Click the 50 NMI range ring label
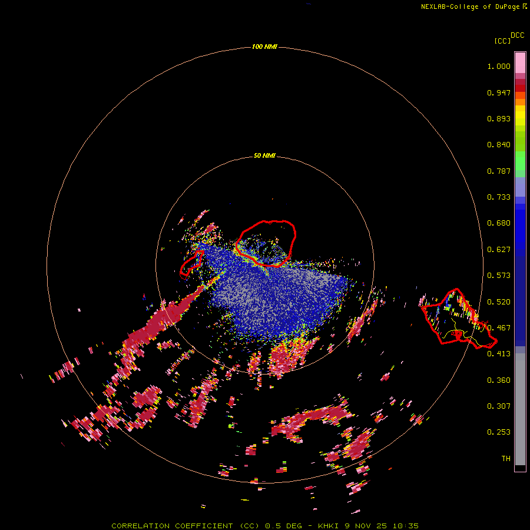The height and width of the screenshot is (530, 530). (x=264, y=155)
